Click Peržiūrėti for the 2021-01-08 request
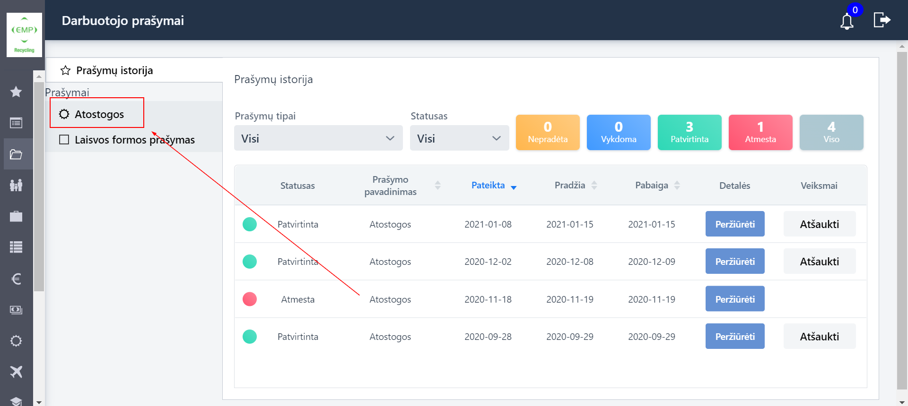Image resolution: width=908 pixels, height=406 pixels. [x=734, y=224]
